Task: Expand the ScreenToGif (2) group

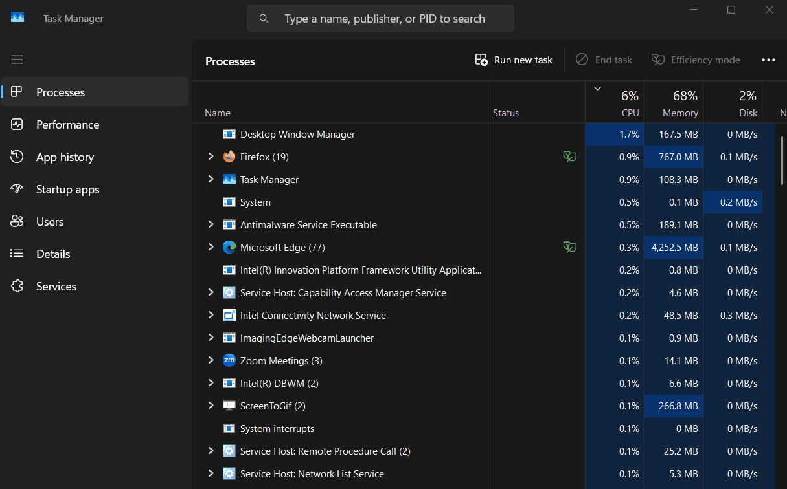Action: [x=211, y=406]
